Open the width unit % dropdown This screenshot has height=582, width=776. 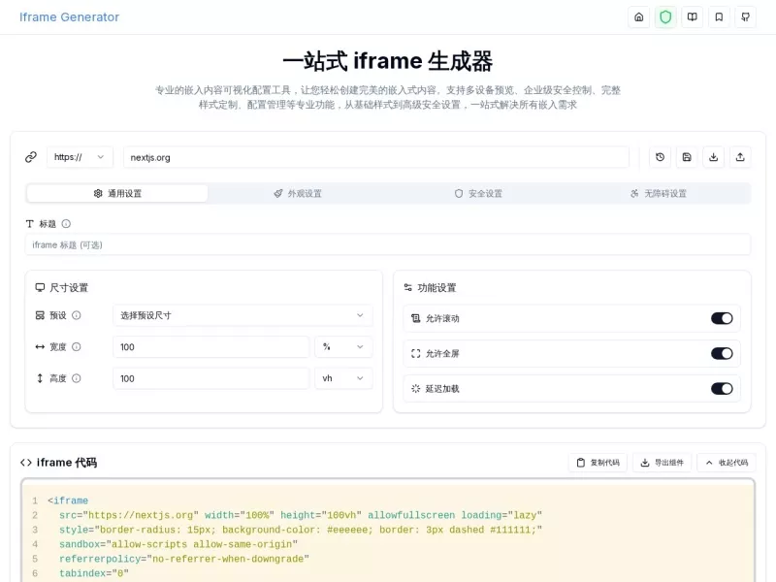[343, 347]
